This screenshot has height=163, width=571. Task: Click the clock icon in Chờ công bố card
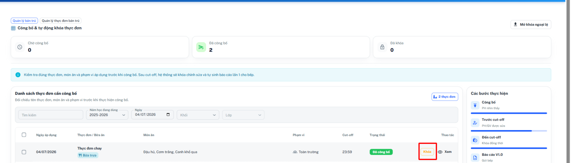click(x=20, y=47)
